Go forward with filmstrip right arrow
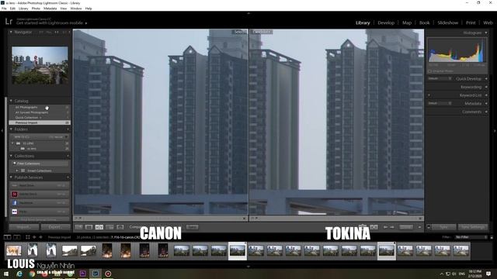The width and height of the screenshot is (497, 279). click(x=40, y=237)
